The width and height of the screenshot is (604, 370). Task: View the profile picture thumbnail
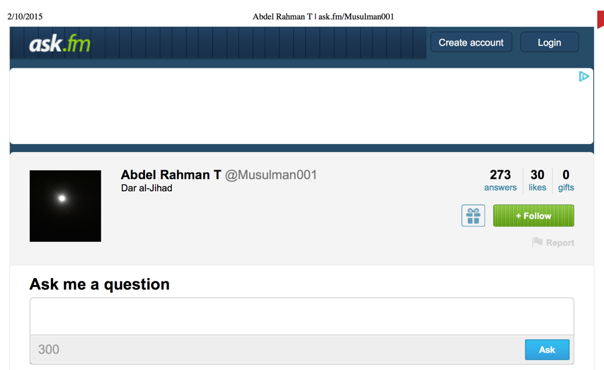pos(66,206)
